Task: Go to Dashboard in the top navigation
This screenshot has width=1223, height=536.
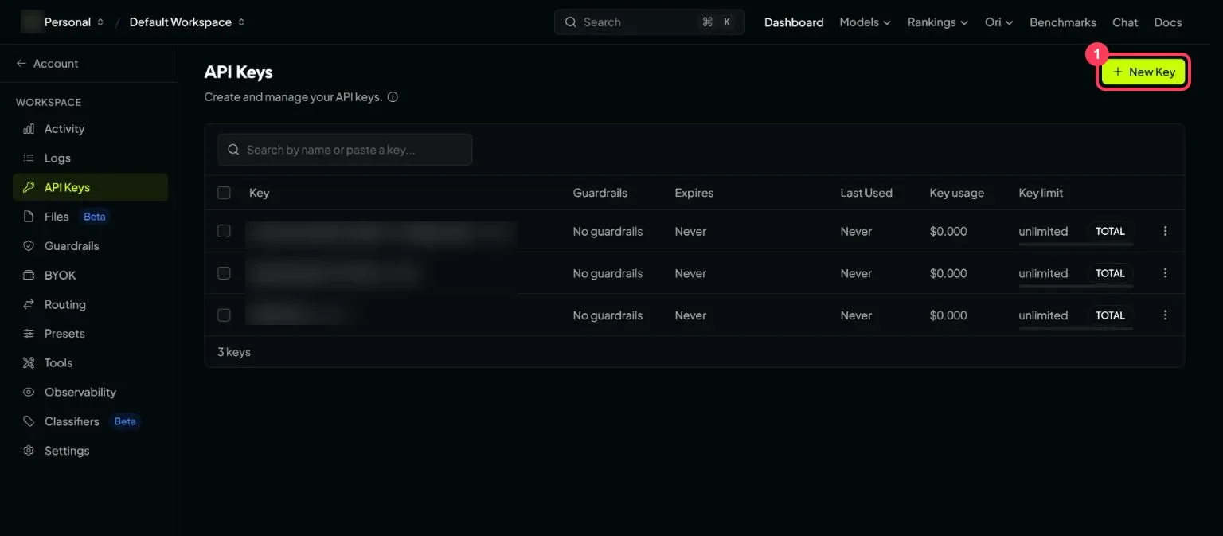Action: pos(794,22)
